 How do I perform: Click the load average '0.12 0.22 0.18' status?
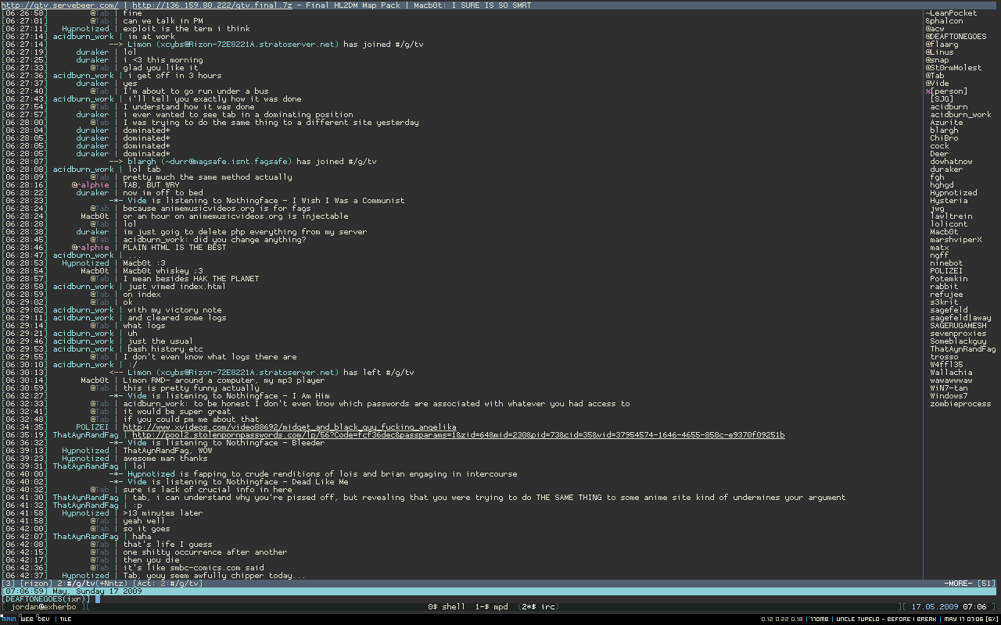pyautogui.click(x=783, y=619)
